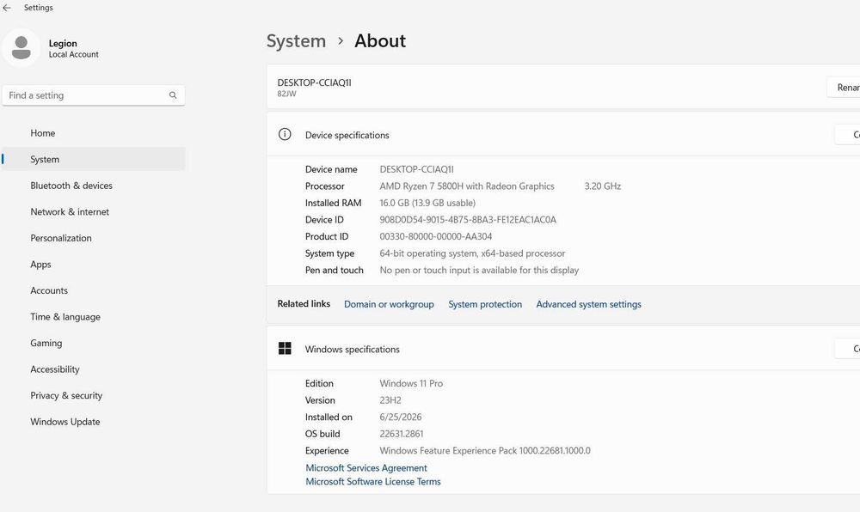Viewport: 860px width, 512px height.
Task: Click the Windows logo beside Windows specifications
Action: tap(285, 348)
